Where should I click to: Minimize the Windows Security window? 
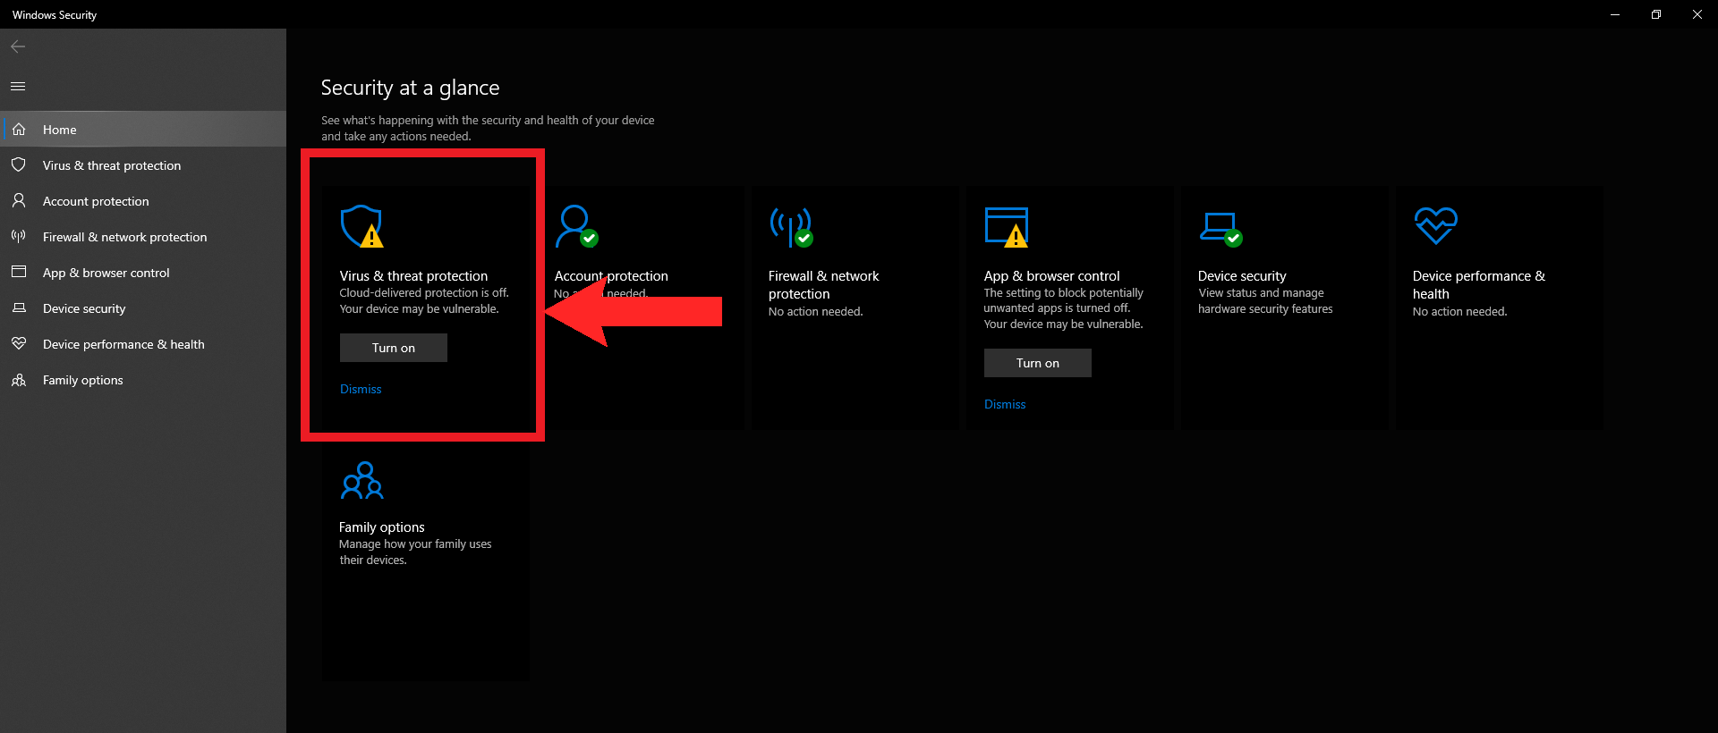[x=1615, y=14]
